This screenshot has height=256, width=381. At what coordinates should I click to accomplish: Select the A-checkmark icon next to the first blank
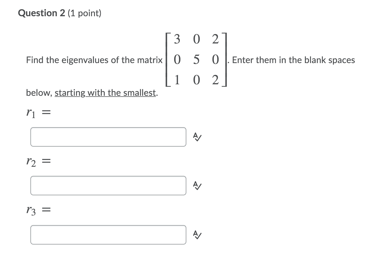[x=197, y=137]
